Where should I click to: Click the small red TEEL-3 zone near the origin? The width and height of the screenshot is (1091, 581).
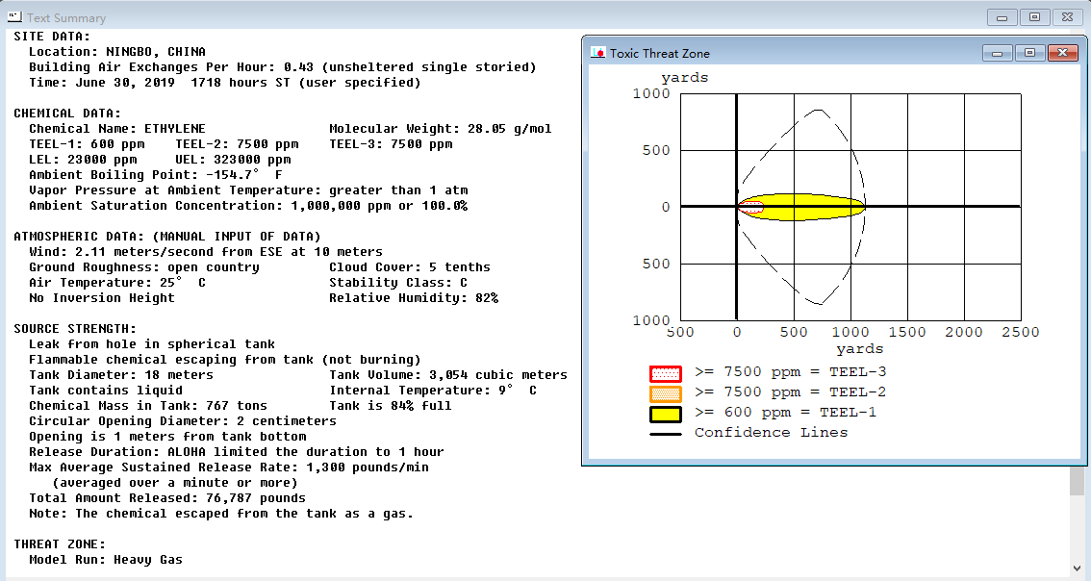[750, 207]
